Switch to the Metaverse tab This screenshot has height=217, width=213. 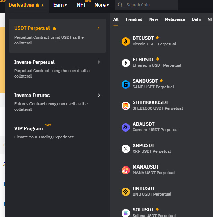(x=175, y=19)
